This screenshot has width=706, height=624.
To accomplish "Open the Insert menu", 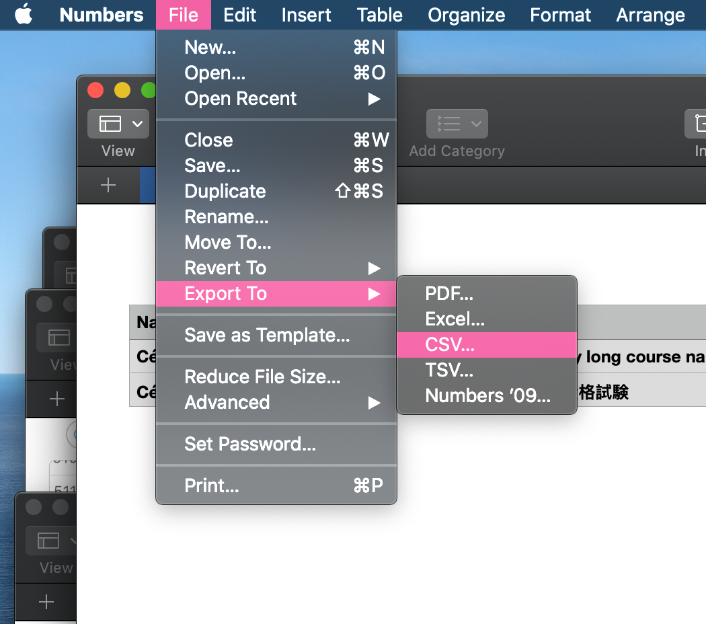I will pyautogui.click(x=306, y=15).
